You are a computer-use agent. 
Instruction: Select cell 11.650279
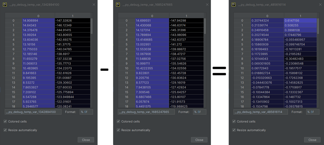point(39,59)
